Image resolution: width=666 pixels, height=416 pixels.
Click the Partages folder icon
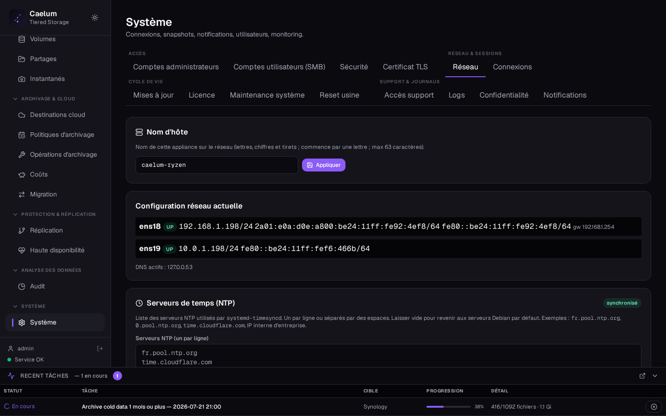click(x=22, y=59)
